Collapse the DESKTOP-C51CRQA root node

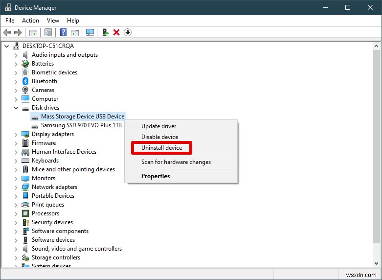coord(6,46)
